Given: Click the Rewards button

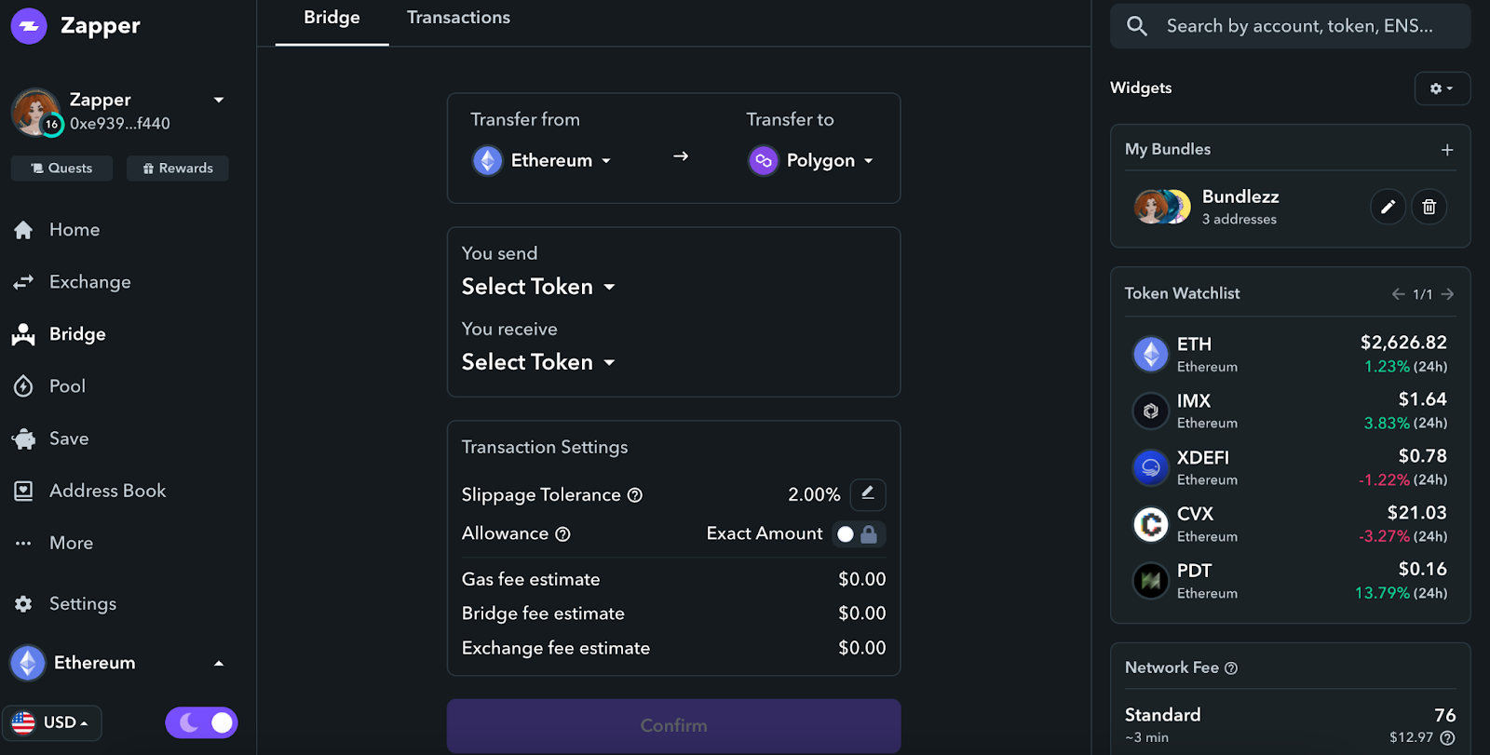Looking at the screenshot, I should [178, 169].
